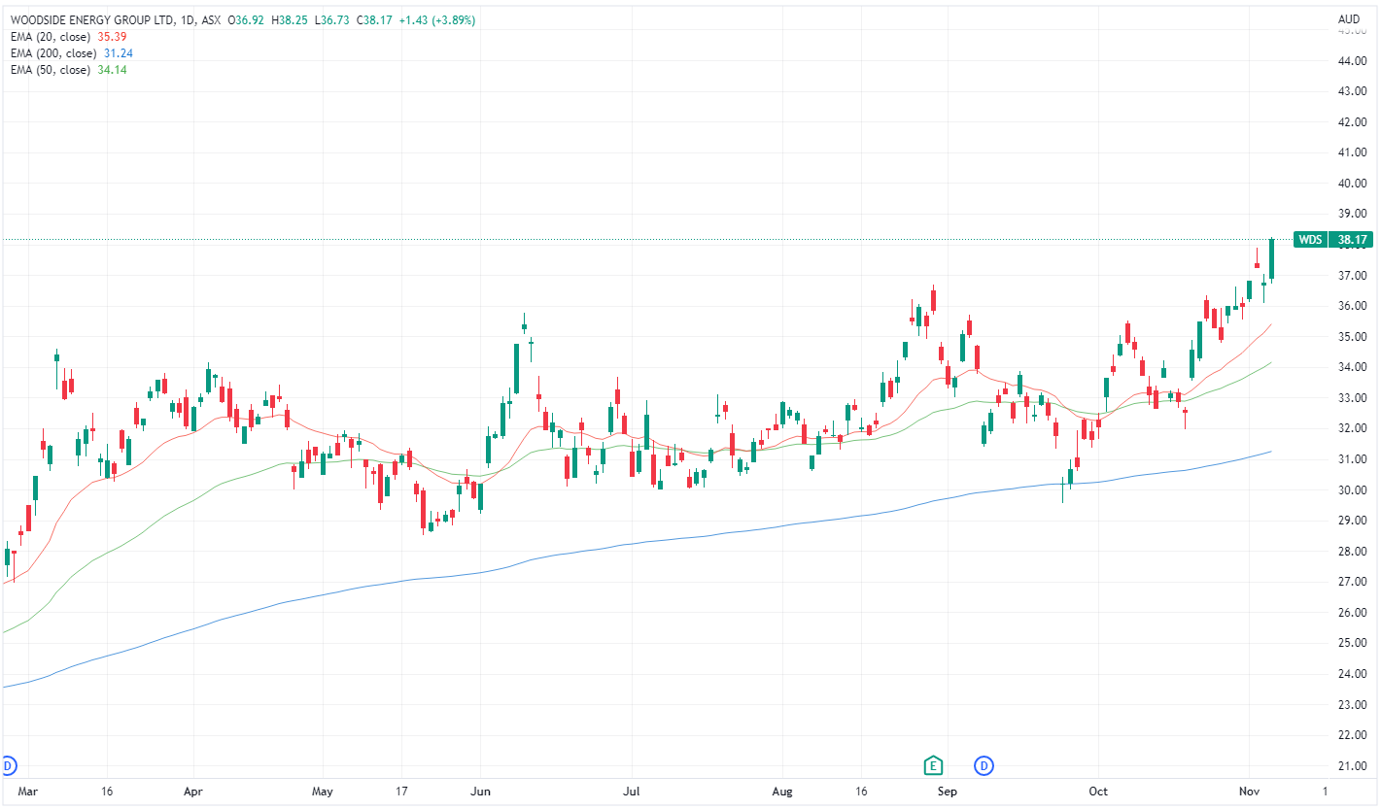The width and height of the screenshot is (1381, 809).
Task: Click the 31.00 price axis label
Action: pyautogui.click(x=1353, y=459)
